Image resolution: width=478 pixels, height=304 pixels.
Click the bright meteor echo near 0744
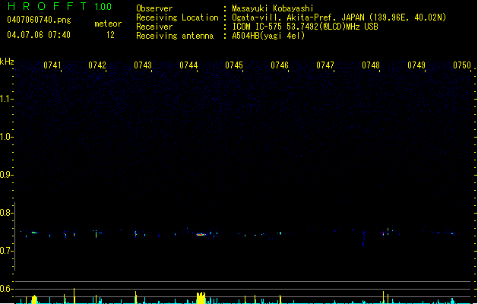201,235
